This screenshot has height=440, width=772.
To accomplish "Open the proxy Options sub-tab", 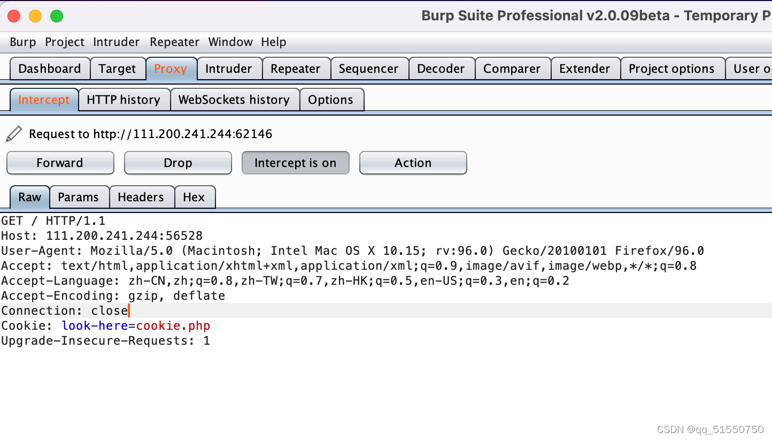I will (331, 100).
